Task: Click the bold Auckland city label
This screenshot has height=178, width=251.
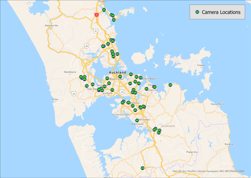Action: [117, 73]
